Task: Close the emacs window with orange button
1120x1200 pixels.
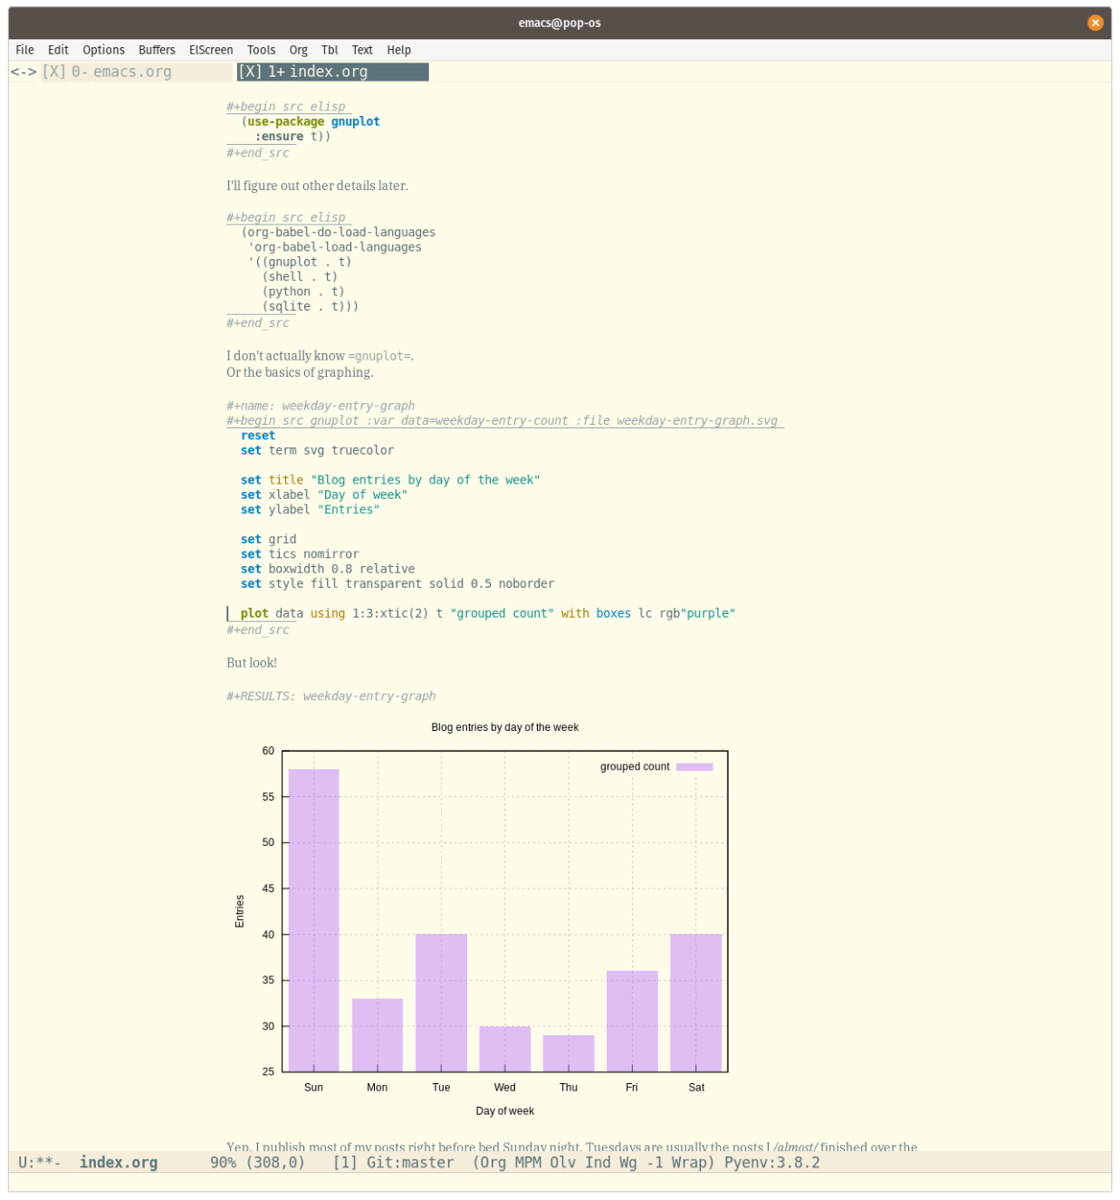Action: (1095, 23)
